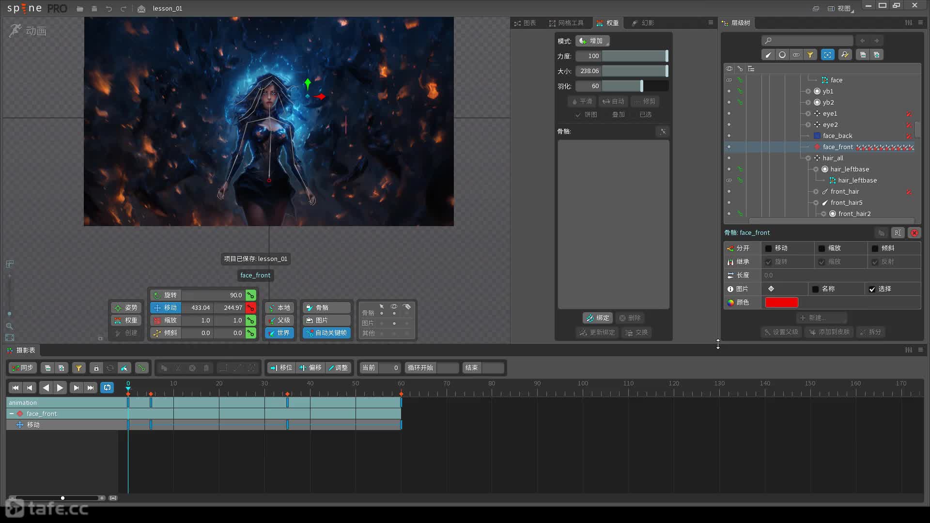Adjust the 力度 strength slider
The image size is (930, 523).
[x=635, y=56]
